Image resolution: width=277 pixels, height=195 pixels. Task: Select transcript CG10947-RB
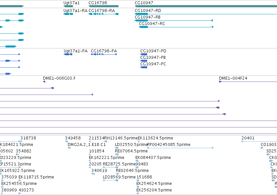(174, 20)
